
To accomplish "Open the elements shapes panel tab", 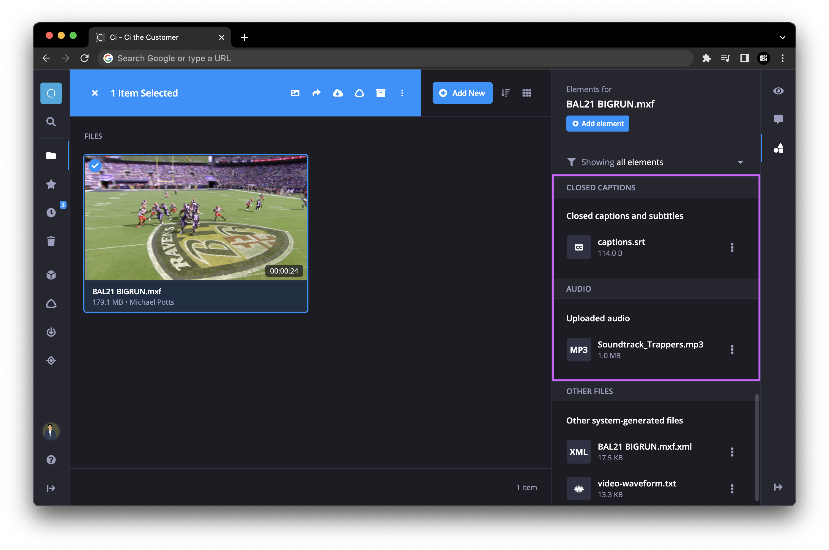I will click(x=778, y=148).
